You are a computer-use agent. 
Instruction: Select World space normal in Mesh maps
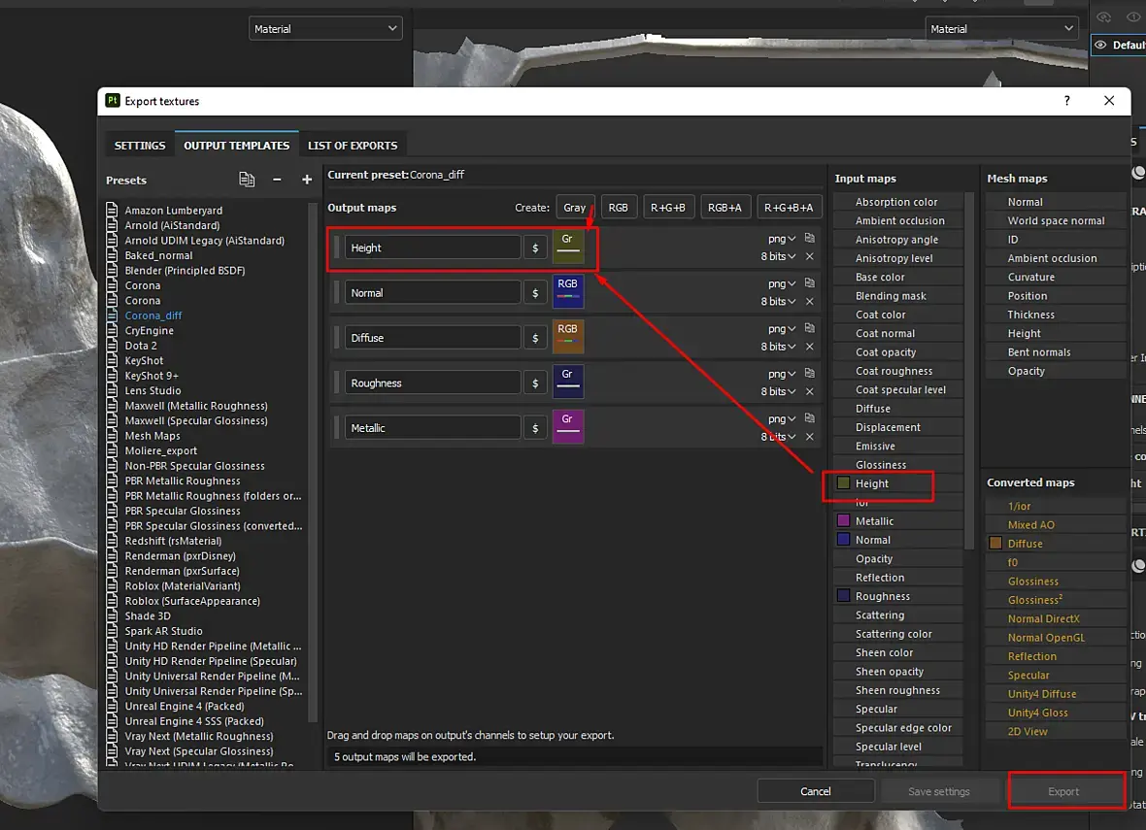tap(1056, 220)
